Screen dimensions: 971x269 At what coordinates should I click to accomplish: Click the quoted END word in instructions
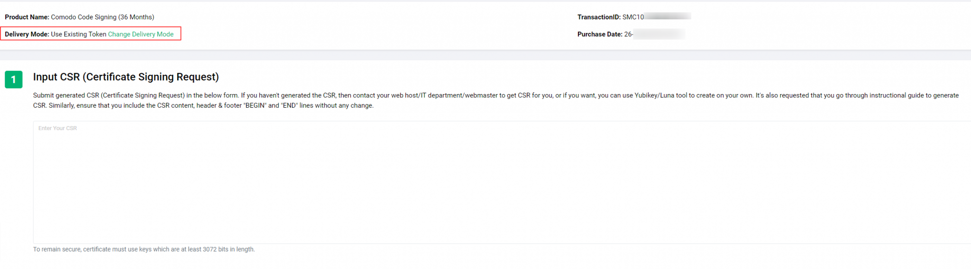(289, 105)
